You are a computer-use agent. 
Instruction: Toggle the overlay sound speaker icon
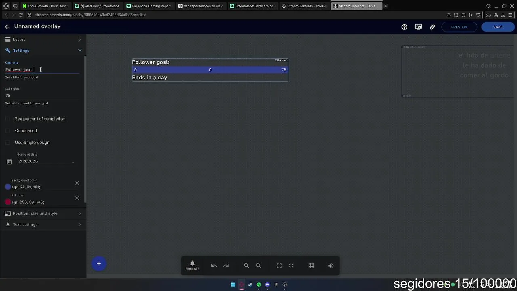(x=331, y=266)
